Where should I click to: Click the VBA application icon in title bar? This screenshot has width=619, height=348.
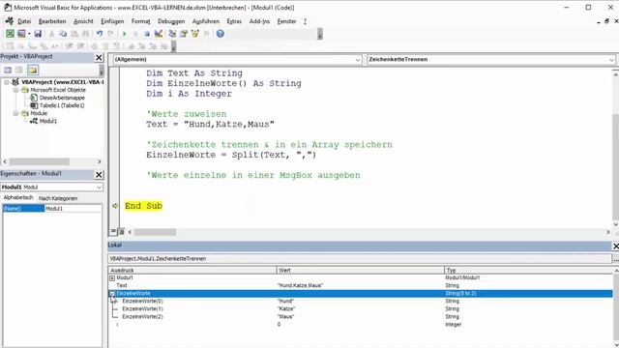pos(8,8)
